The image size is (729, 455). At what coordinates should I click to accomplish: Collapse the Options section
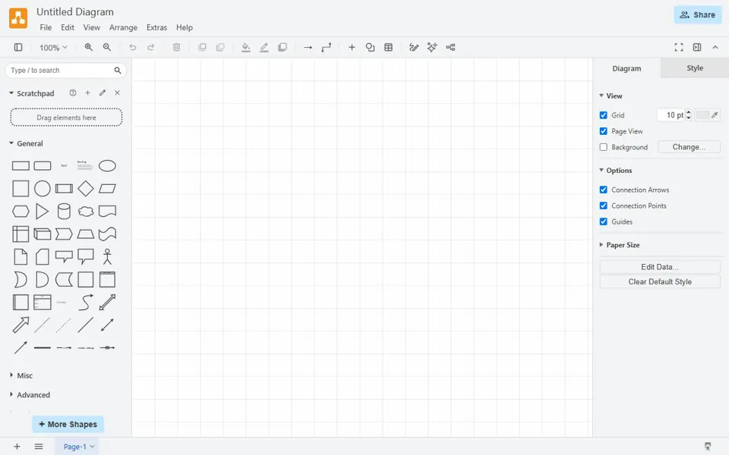pyautogui.click(x=601, y=171)
